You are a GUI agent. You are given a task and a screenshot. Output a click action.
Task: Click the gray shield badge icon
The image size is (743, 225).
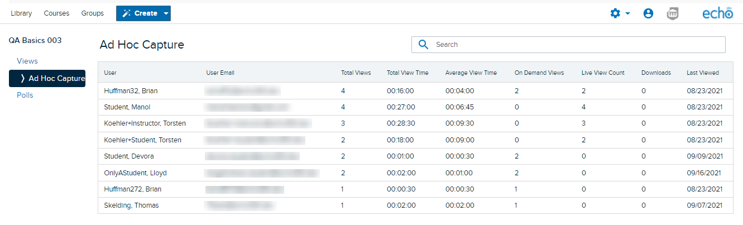[673, 14]
